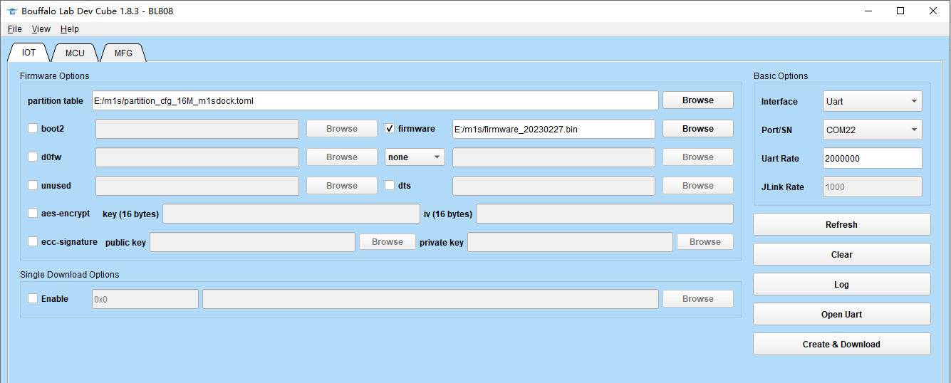The image size is (951, 383).
Task: Tick the dts checkbox
Action: tap(390, 185)
